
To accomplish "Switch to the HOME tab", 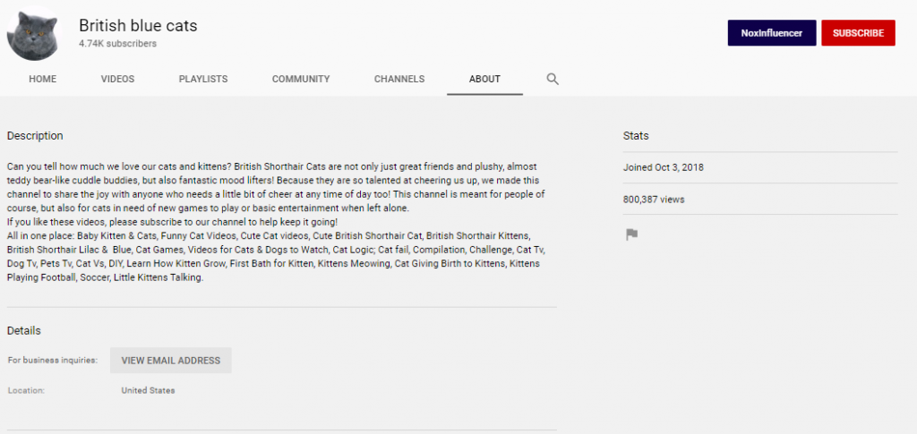I will click(x=43, y=79).
